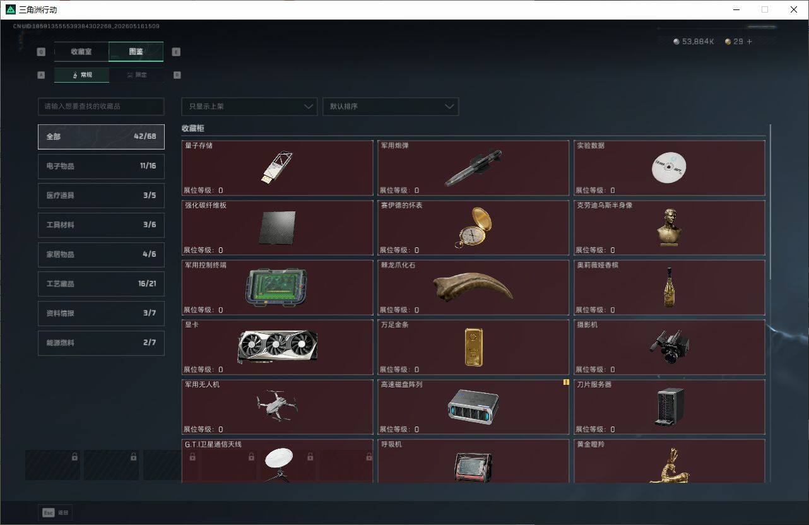809x525 pixels.
Task: Select the 棘龙爪化石 claw fossil
Action: click(473, 288)
